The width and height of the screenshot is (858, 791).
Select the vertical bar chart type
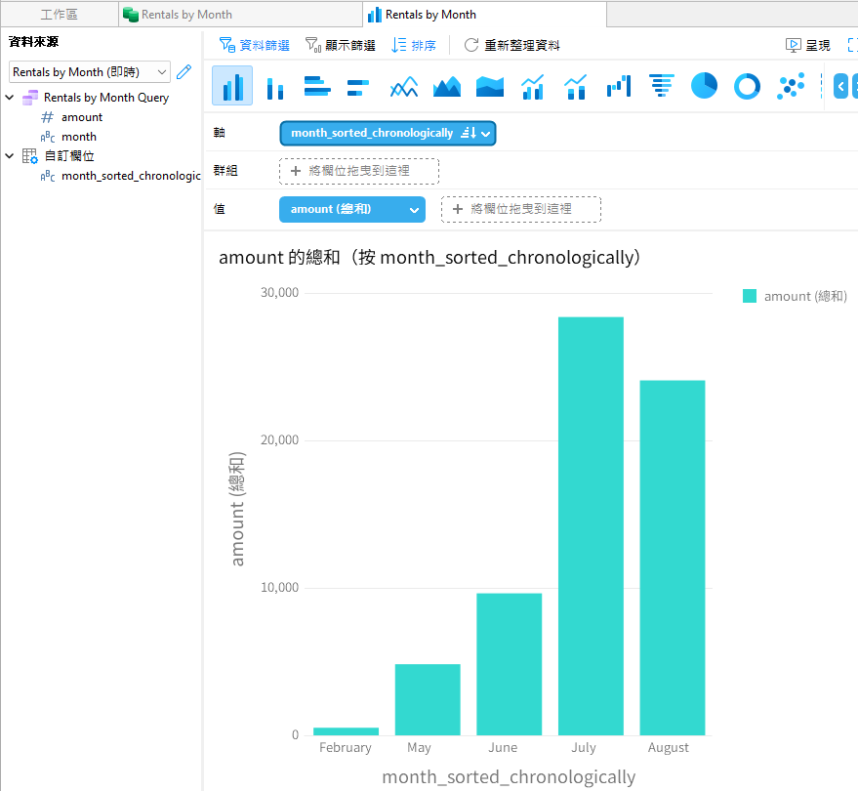(x=232, y=86)
